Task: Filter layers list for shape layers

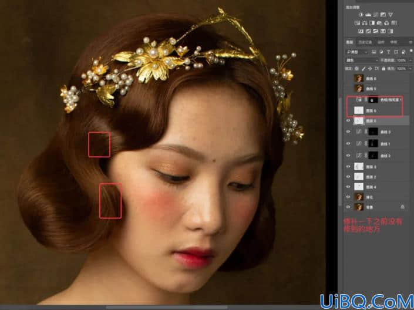Action: pyautogui.click(x=396, y=52)
